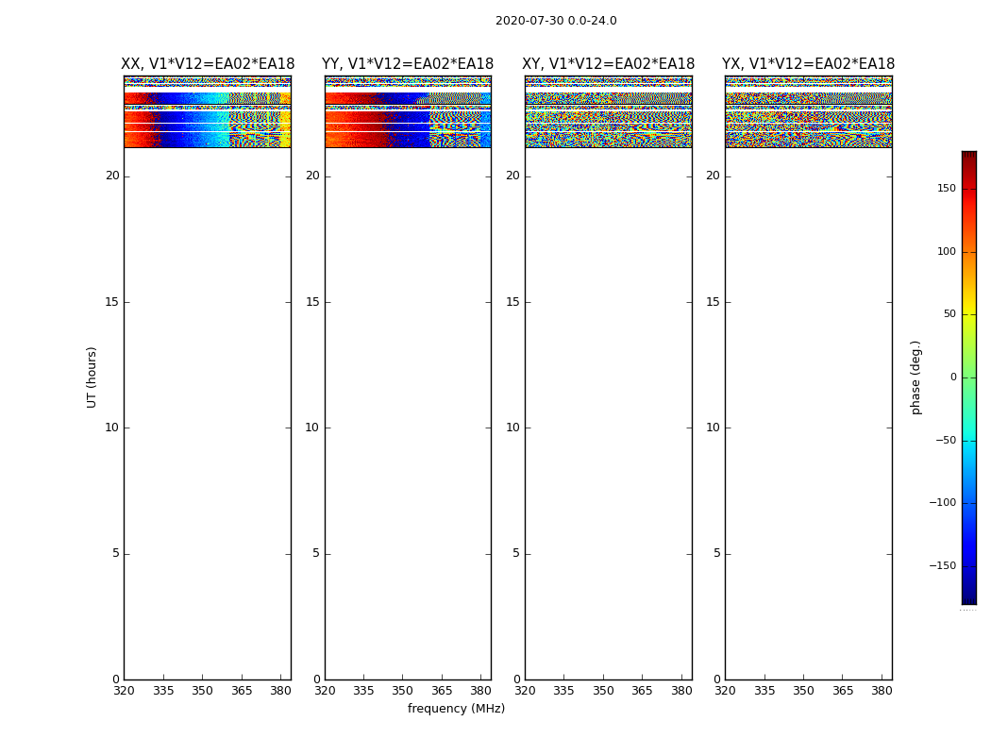Image resolution: width=991 pixels, height=755 pixels.
Task: Click the XY panel title text
Action: coord(609,64)
